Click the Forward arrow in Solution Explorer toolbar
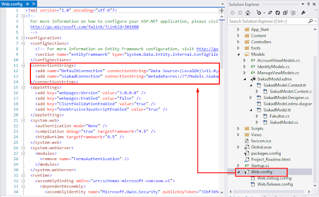The height and width of the screenshot is (197, 319). pyautogui.click(x=240, y=13)
